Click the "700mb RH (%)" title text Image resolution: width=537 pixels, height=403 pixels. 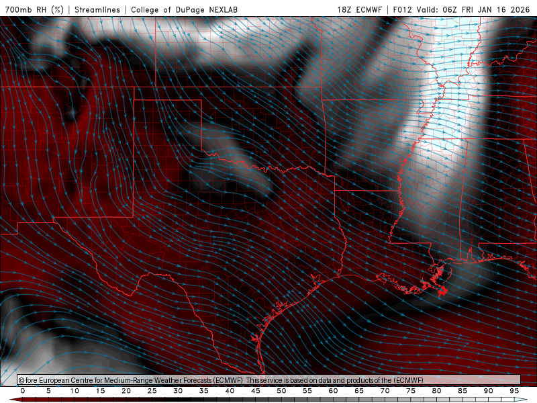click(x=35, y=9)
